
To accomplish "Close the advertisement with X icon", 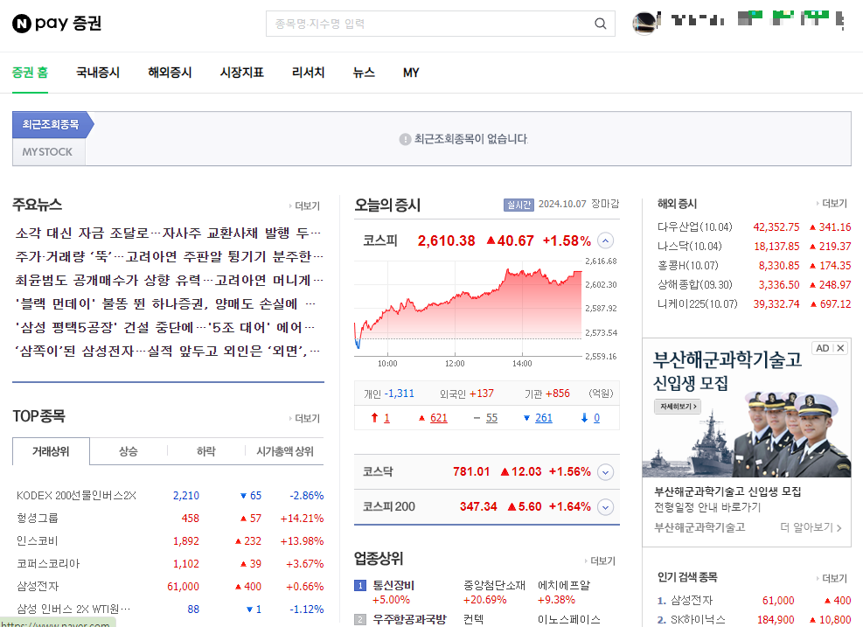I will pos(840,348).
